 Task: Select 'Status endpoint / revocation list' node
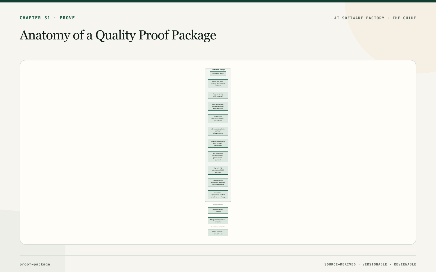[218, 233]
